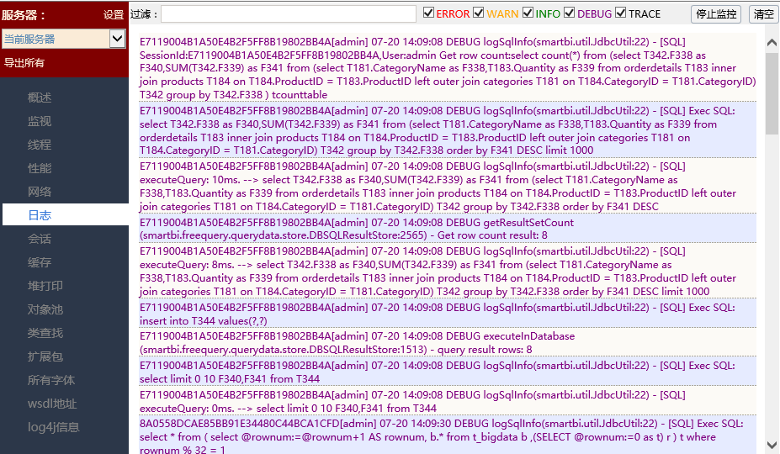Open the 性能 menu item
Image resolution: width=780 pixels, height=454 pixels.
click(x=40, y=168)
